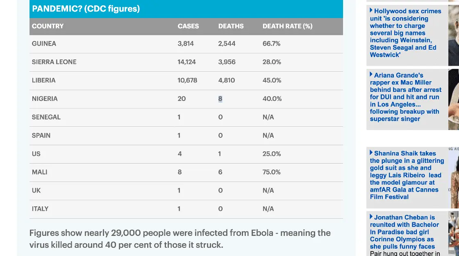Screen dimensions: 459x256
Task: Click the blue arrow before Ariana Grande's headline
Action: point(371,75)
